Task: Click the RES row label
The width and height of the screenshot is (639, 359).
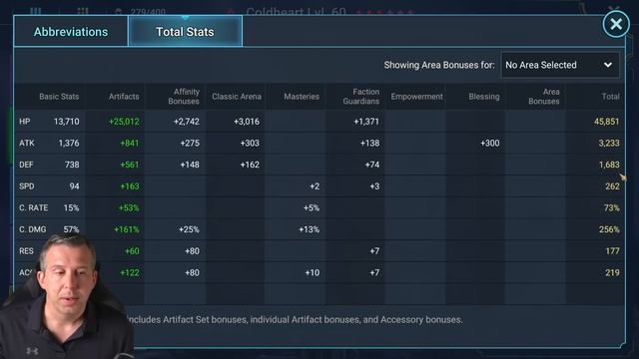Action: 26,250
